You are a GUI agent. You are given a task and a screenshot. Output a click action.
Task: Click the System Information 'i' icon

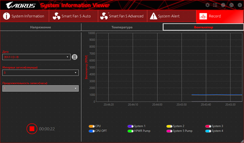[x=6, y=16]
